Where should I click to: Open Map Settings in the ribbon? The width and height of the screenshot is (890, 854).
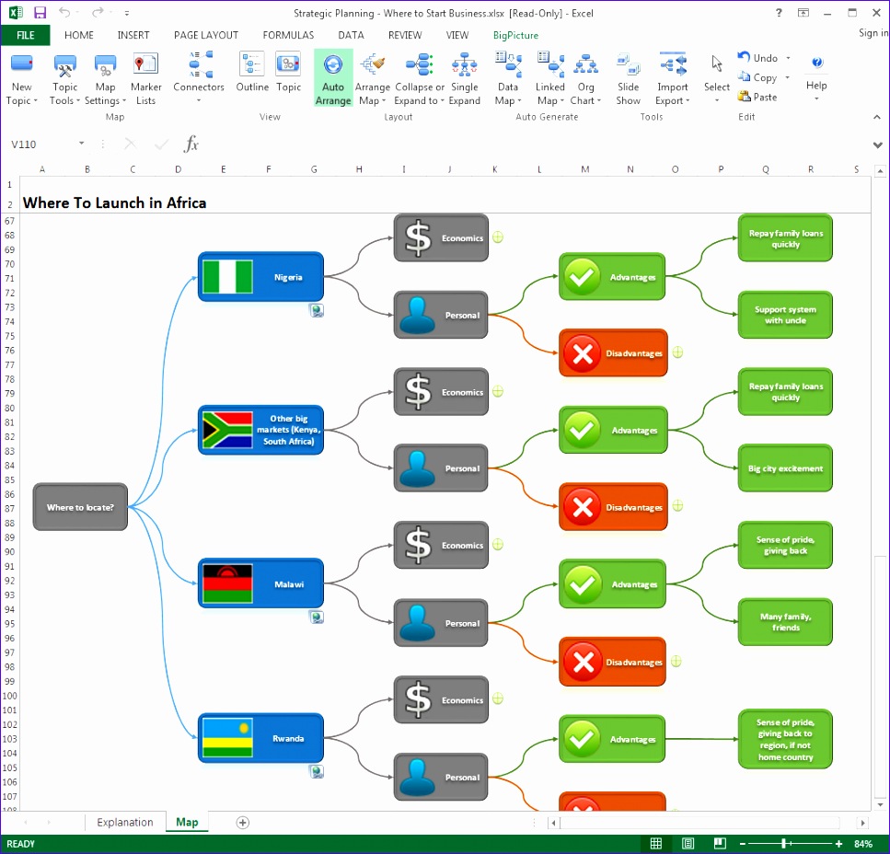[105, 79]
